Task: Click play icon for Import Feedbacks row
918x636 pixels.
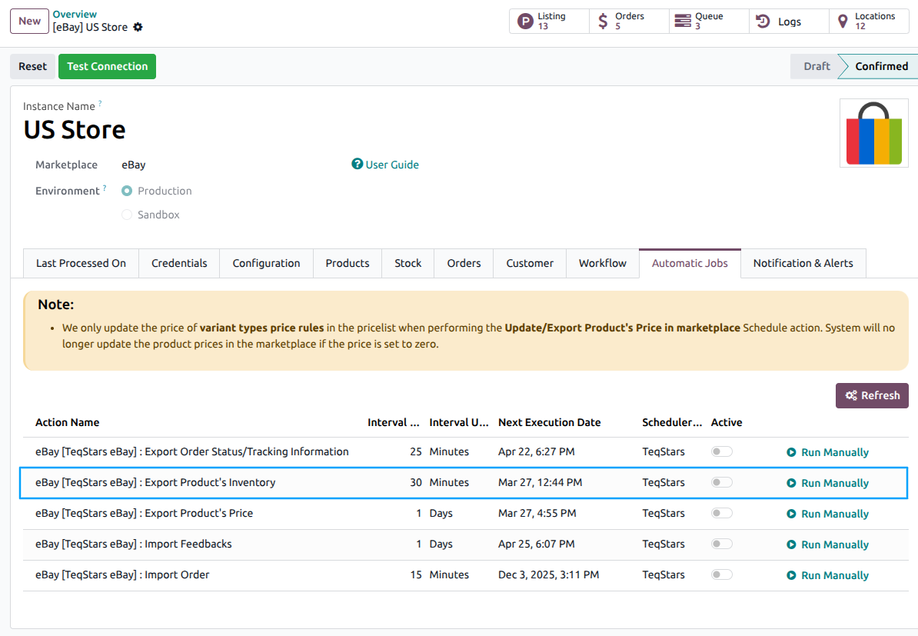Action: pyautogui.click(x=791, y=544)
